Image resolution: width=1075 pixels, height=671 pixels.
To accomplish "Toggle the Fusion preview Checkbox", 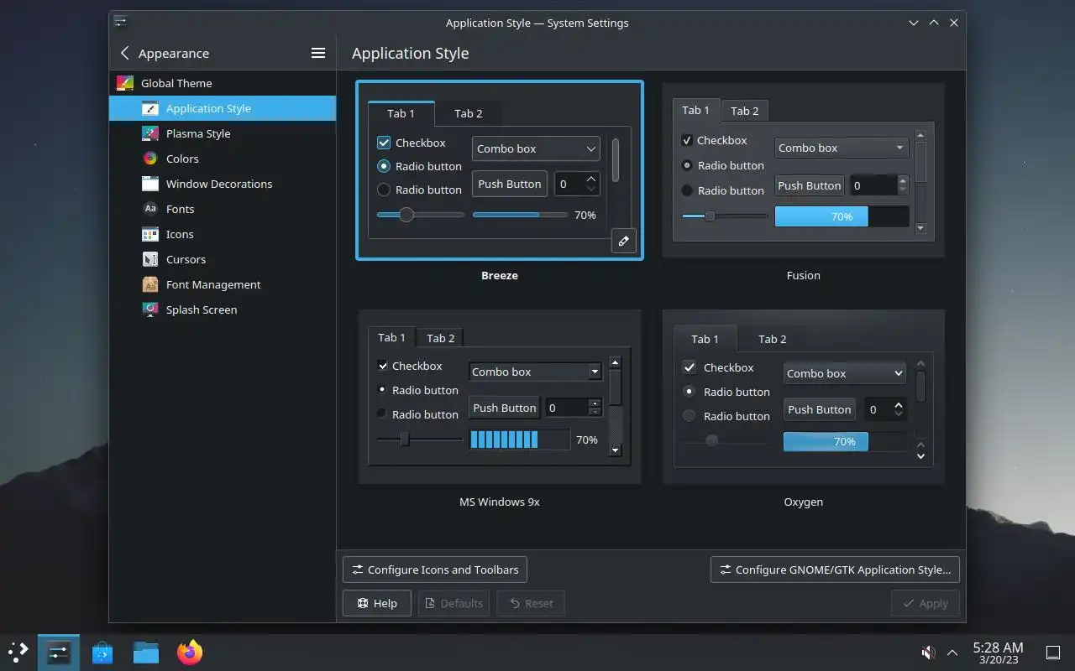I will (687, 140).
